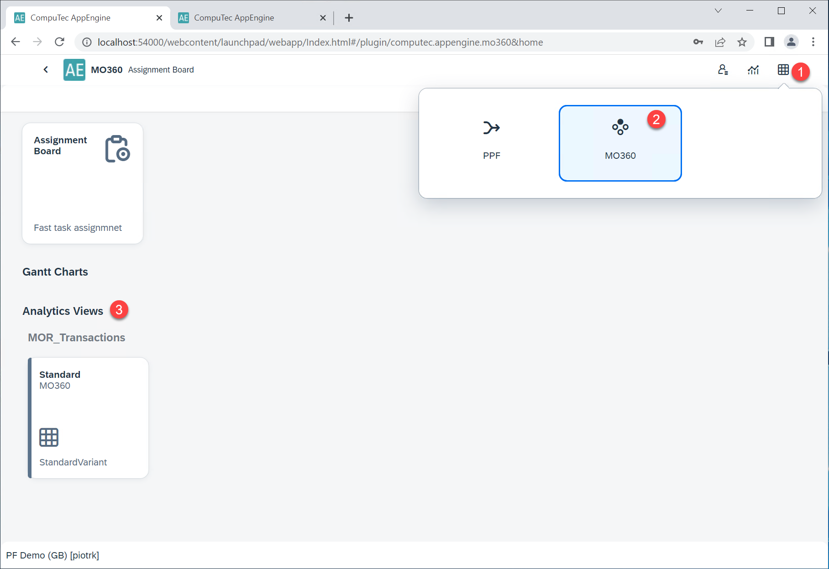
Task: Close the first CompuTec AppEngine tab
Action: pyautogui.click(x=159, y=18)
